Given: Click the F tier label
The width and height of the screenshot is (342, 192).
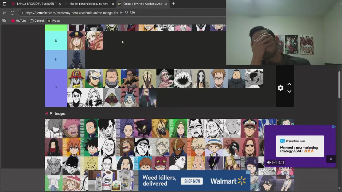Looking at the screenshot, I should [56, 59].
